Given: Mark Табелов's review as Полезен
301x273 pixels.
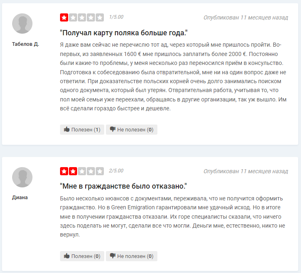Looking at the screenshot, I should 82,129.
